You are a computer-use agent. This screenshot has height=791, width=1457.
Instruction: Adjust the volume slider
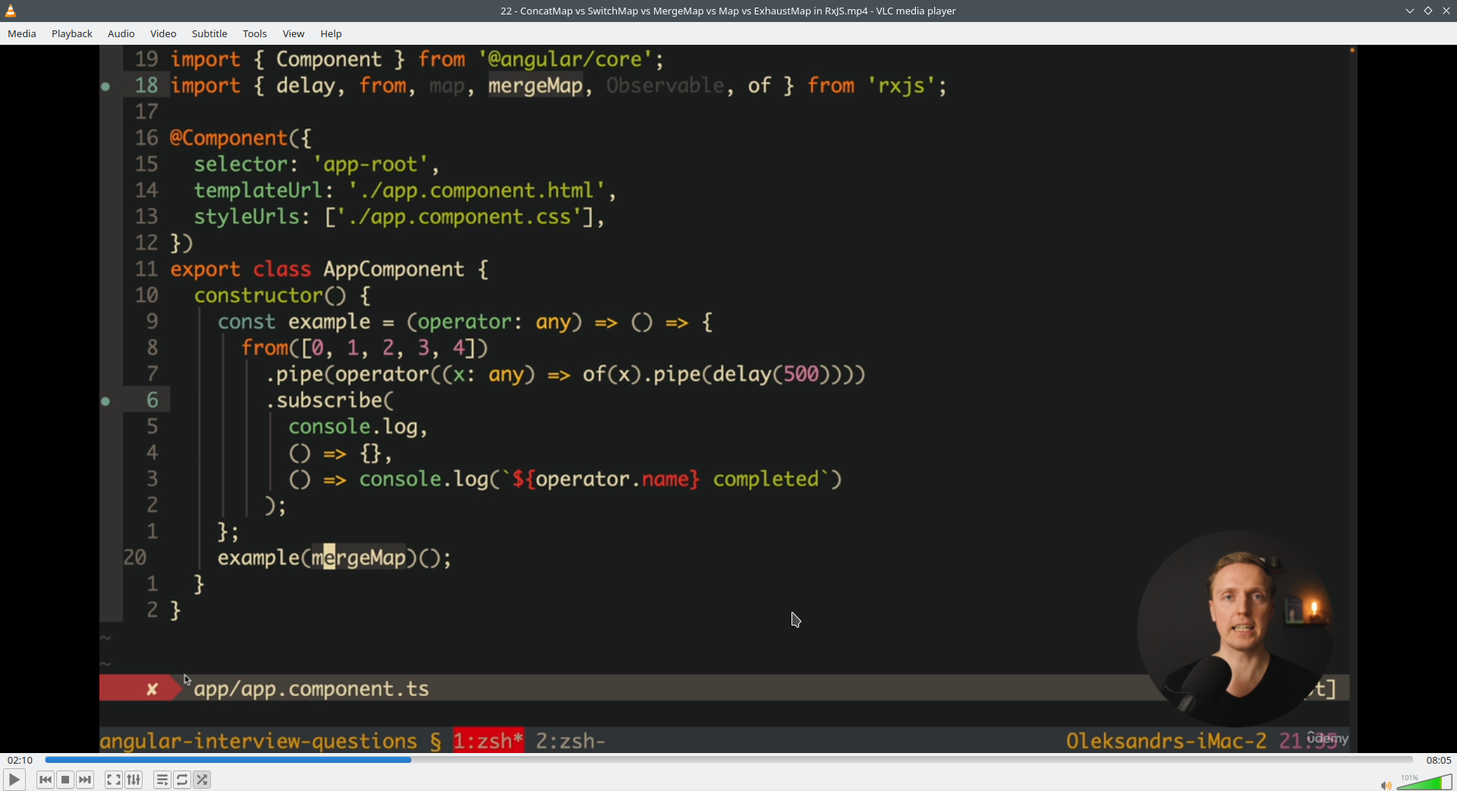1424,783
